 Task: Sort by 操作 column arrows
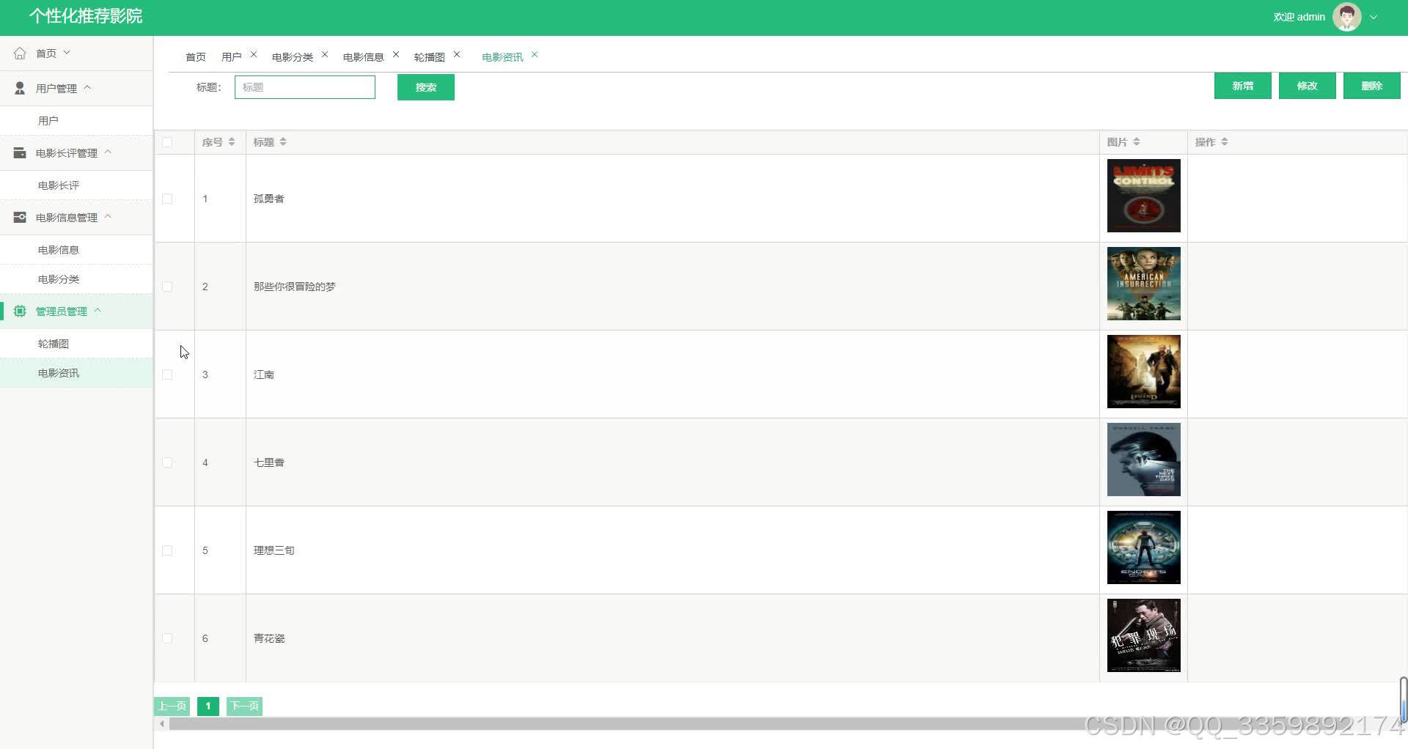pyautogui.click(x=1225, y=141)
